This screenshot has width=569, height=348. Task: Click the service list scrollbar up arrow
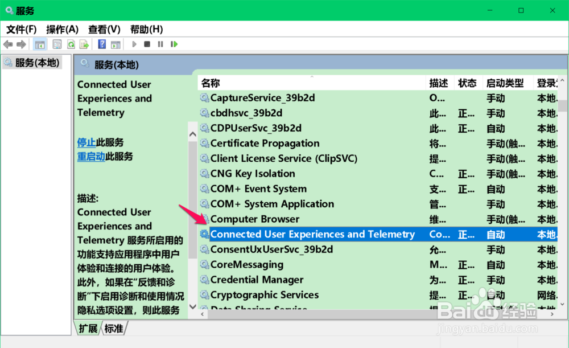pyautogui.click(x=562, y=80)
